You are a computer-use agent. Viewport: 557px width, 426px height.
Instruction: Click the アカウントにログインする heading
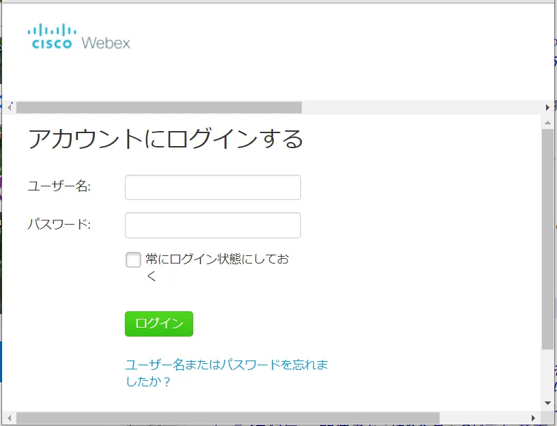pos(166,139)
